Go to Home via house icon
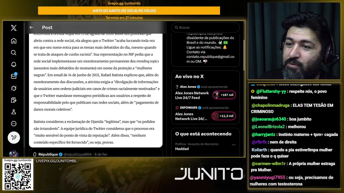This screenshot has height=193, width=344. pyautogui.click(x=14, y=41)
